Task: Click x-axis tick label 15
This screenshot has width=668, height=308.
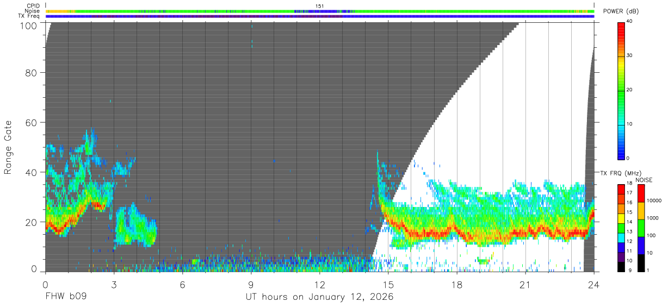Action: pos(388,285)
